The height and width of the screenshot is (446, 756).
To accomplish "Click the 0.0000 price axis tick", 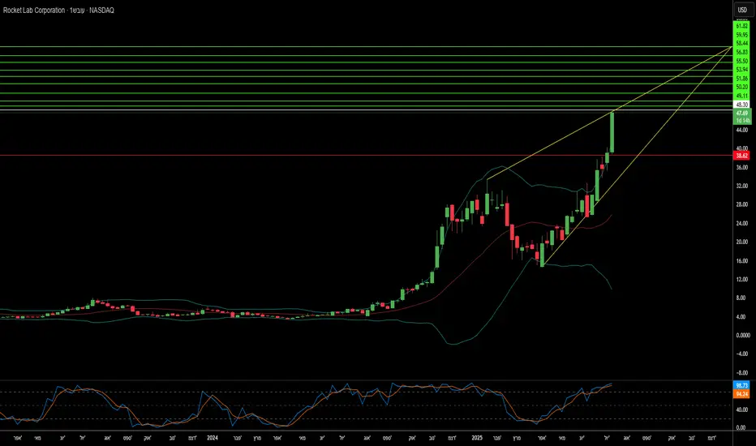I will pos(743,335).
